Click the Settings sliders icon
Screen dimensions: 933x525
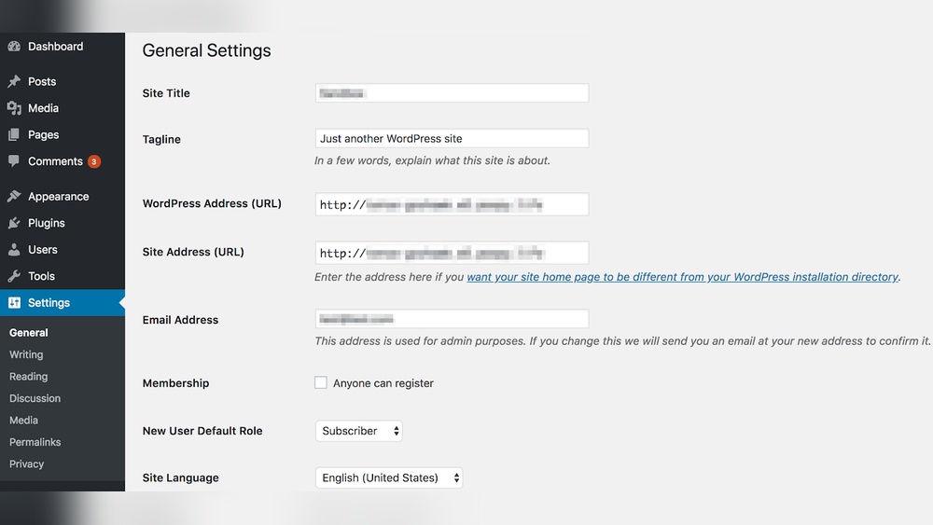[14, 303]
